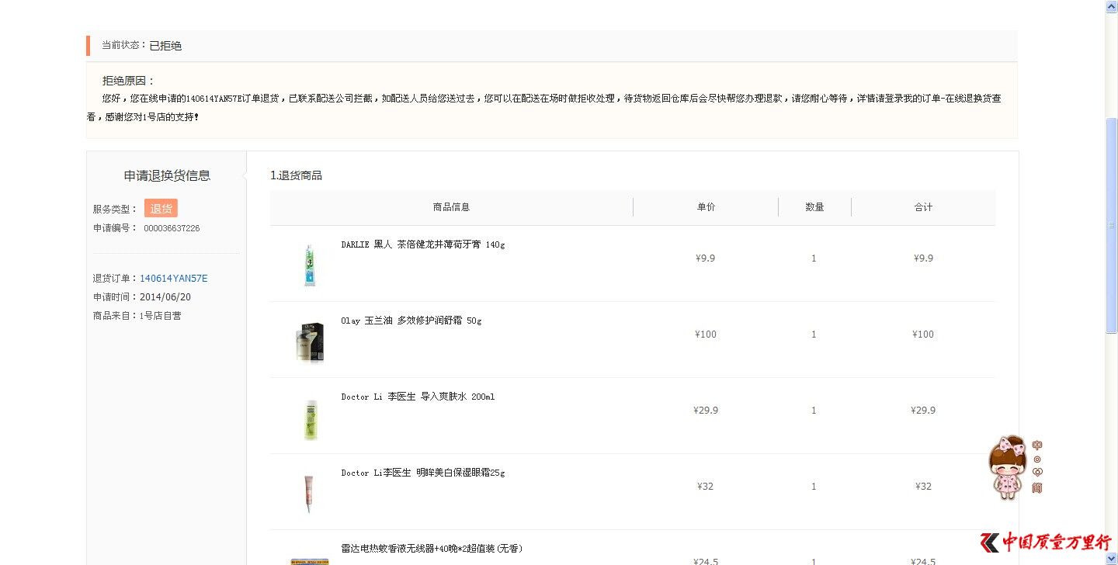Click the DARLIE toothpaste product image

(x=309, y=265)
